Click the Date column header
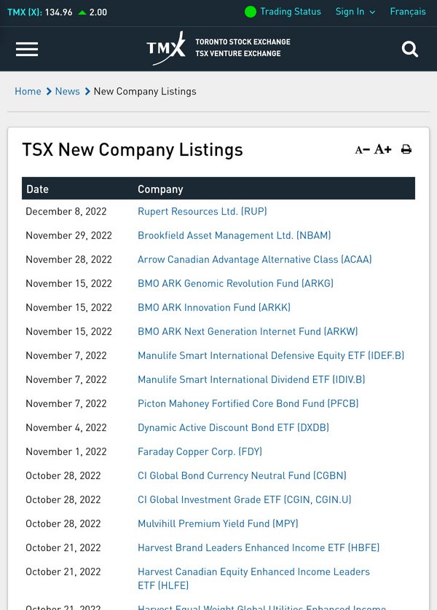 [38, 189]
